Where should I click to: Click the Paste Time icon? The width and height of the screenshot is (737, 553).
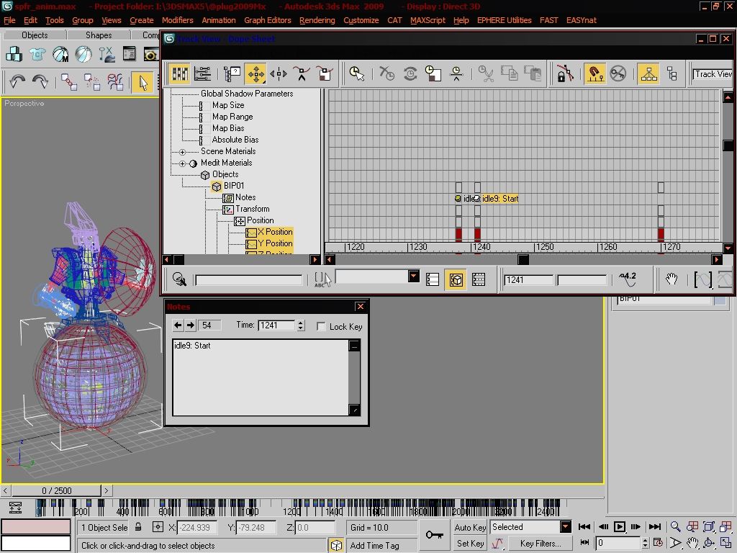coord(533,74)
